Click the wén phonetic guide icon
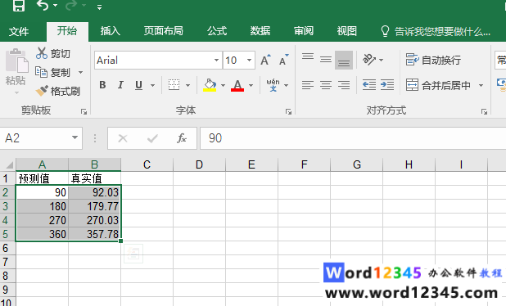Screen dimensions: 506x306 click(x=273, y=85)
